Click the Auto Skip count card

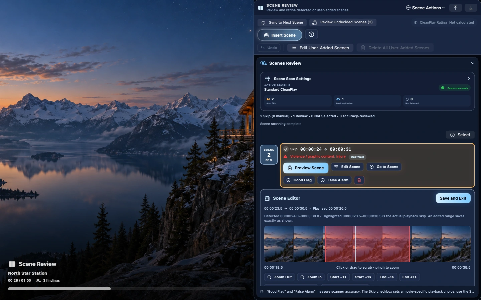point(298,101)
